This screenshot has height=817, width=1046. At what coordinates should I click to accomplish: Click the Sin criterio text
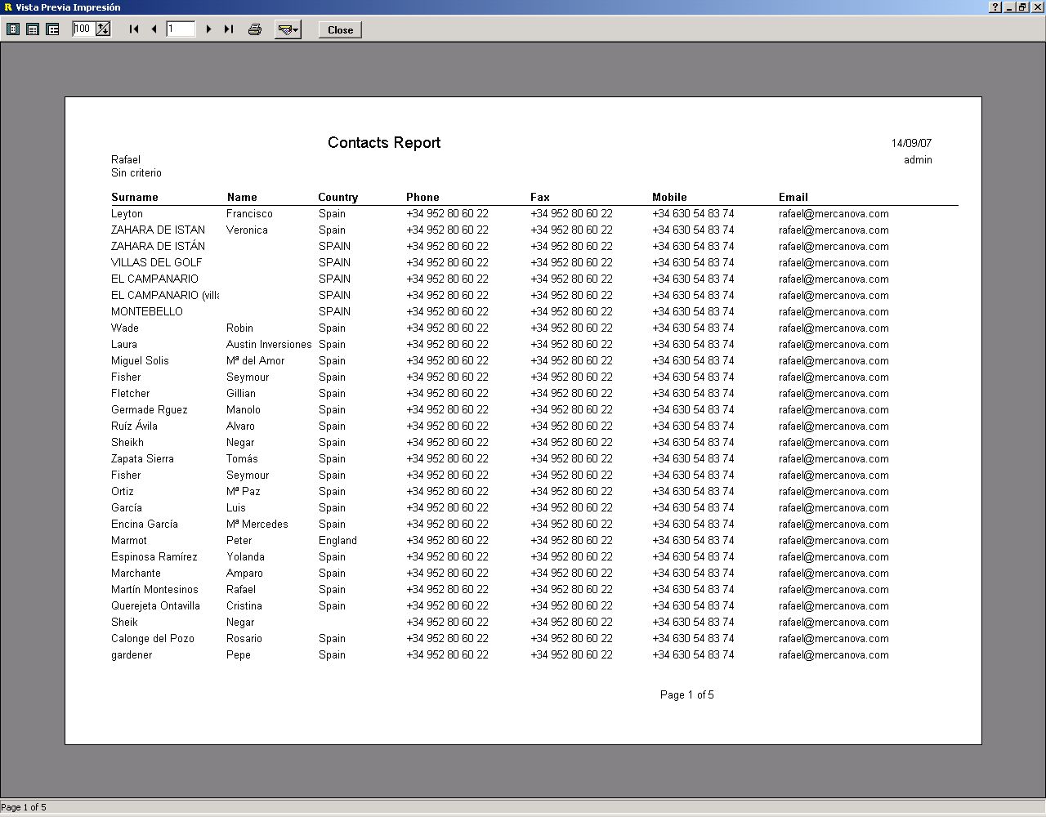[136, 173]
